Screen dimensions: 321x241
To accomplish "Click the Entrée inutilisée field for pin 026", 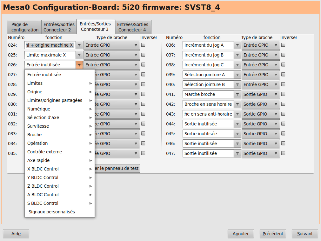I will click(x=50, y=65).
